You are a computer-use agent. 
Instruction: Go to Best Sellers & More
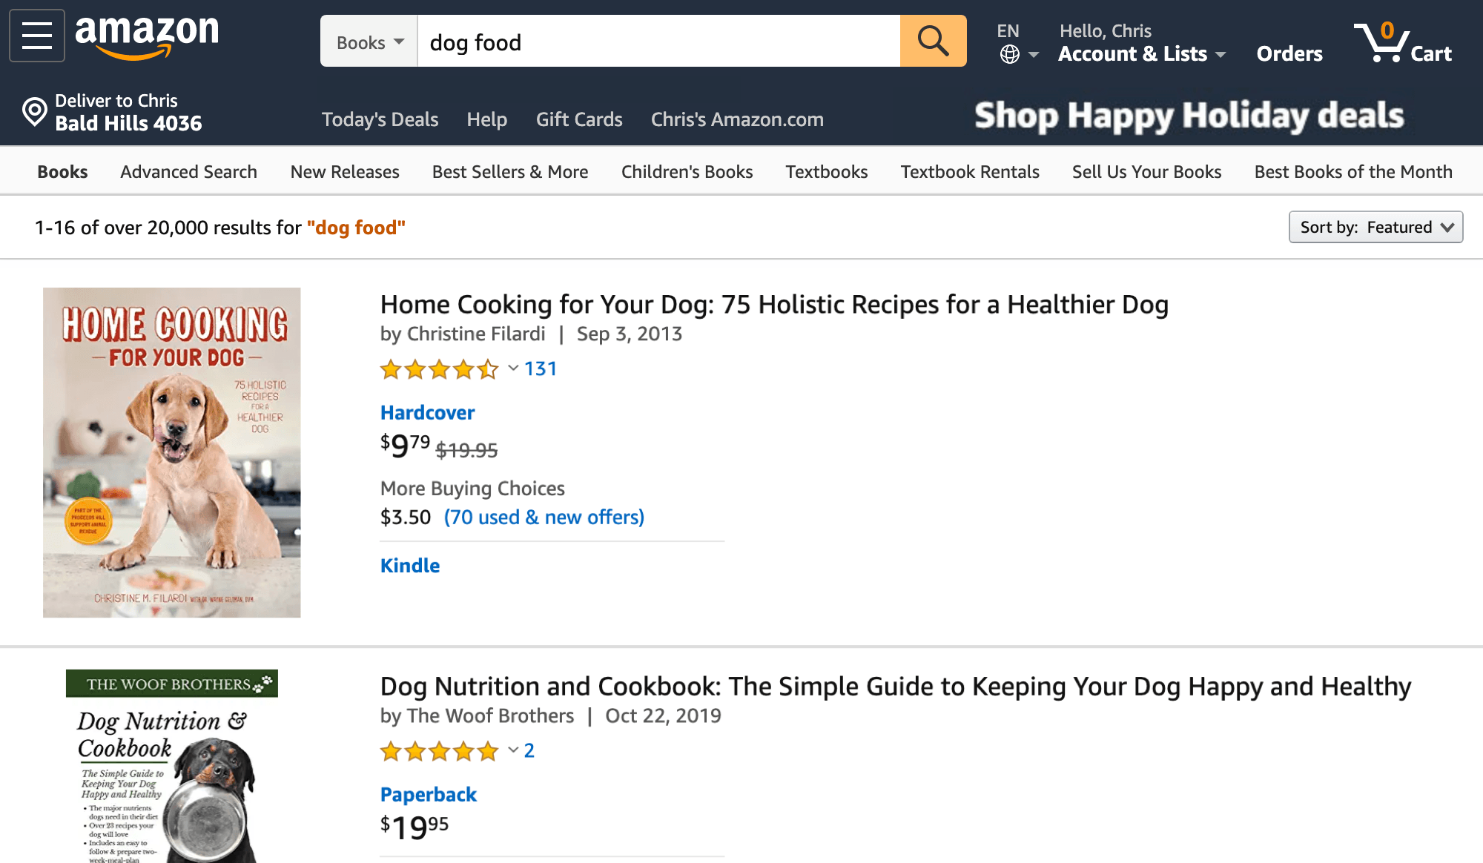click(510, 172)
